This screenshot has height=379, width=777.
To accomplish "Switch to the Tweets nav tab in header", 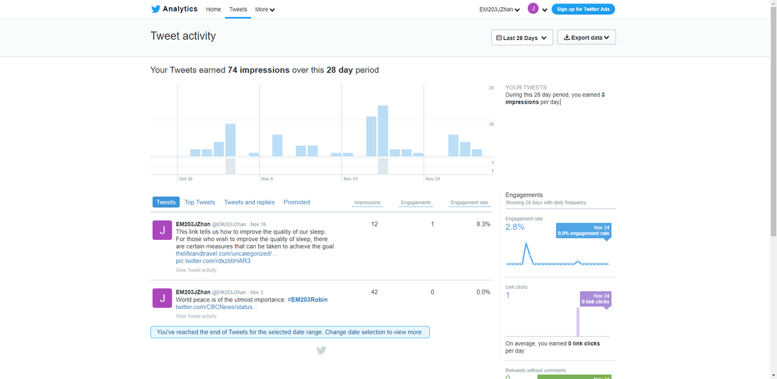I will 238,10.
